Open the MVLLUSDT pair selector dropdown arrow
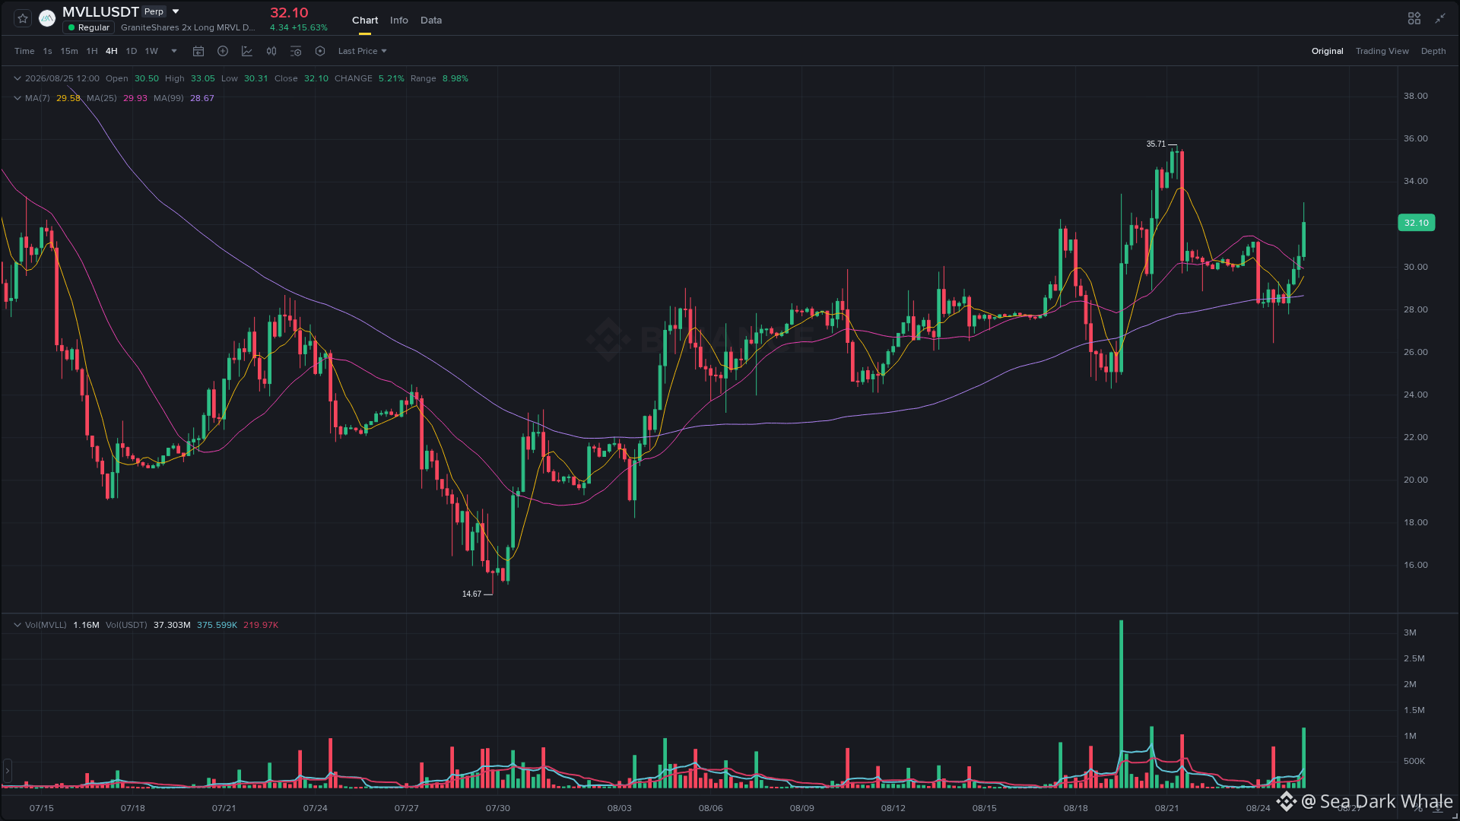This screenshot has height=821, width=1460. tap(176, 11)
